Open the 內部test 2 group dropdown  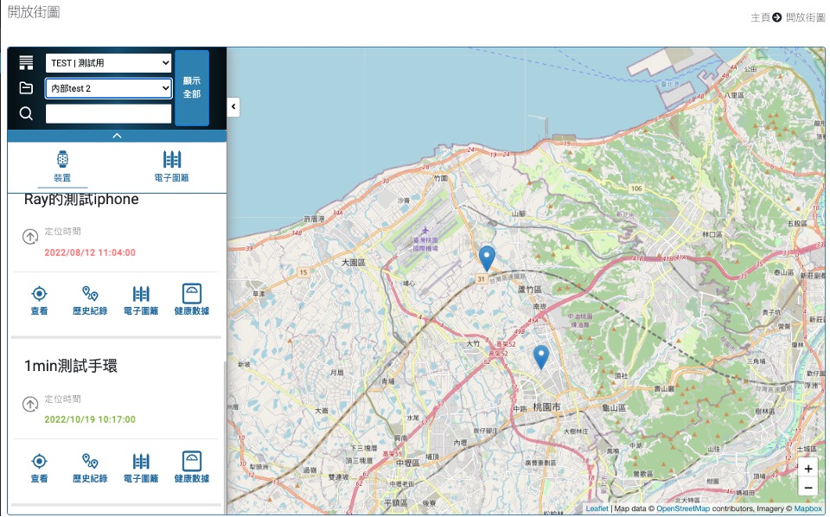coord(109,88)
